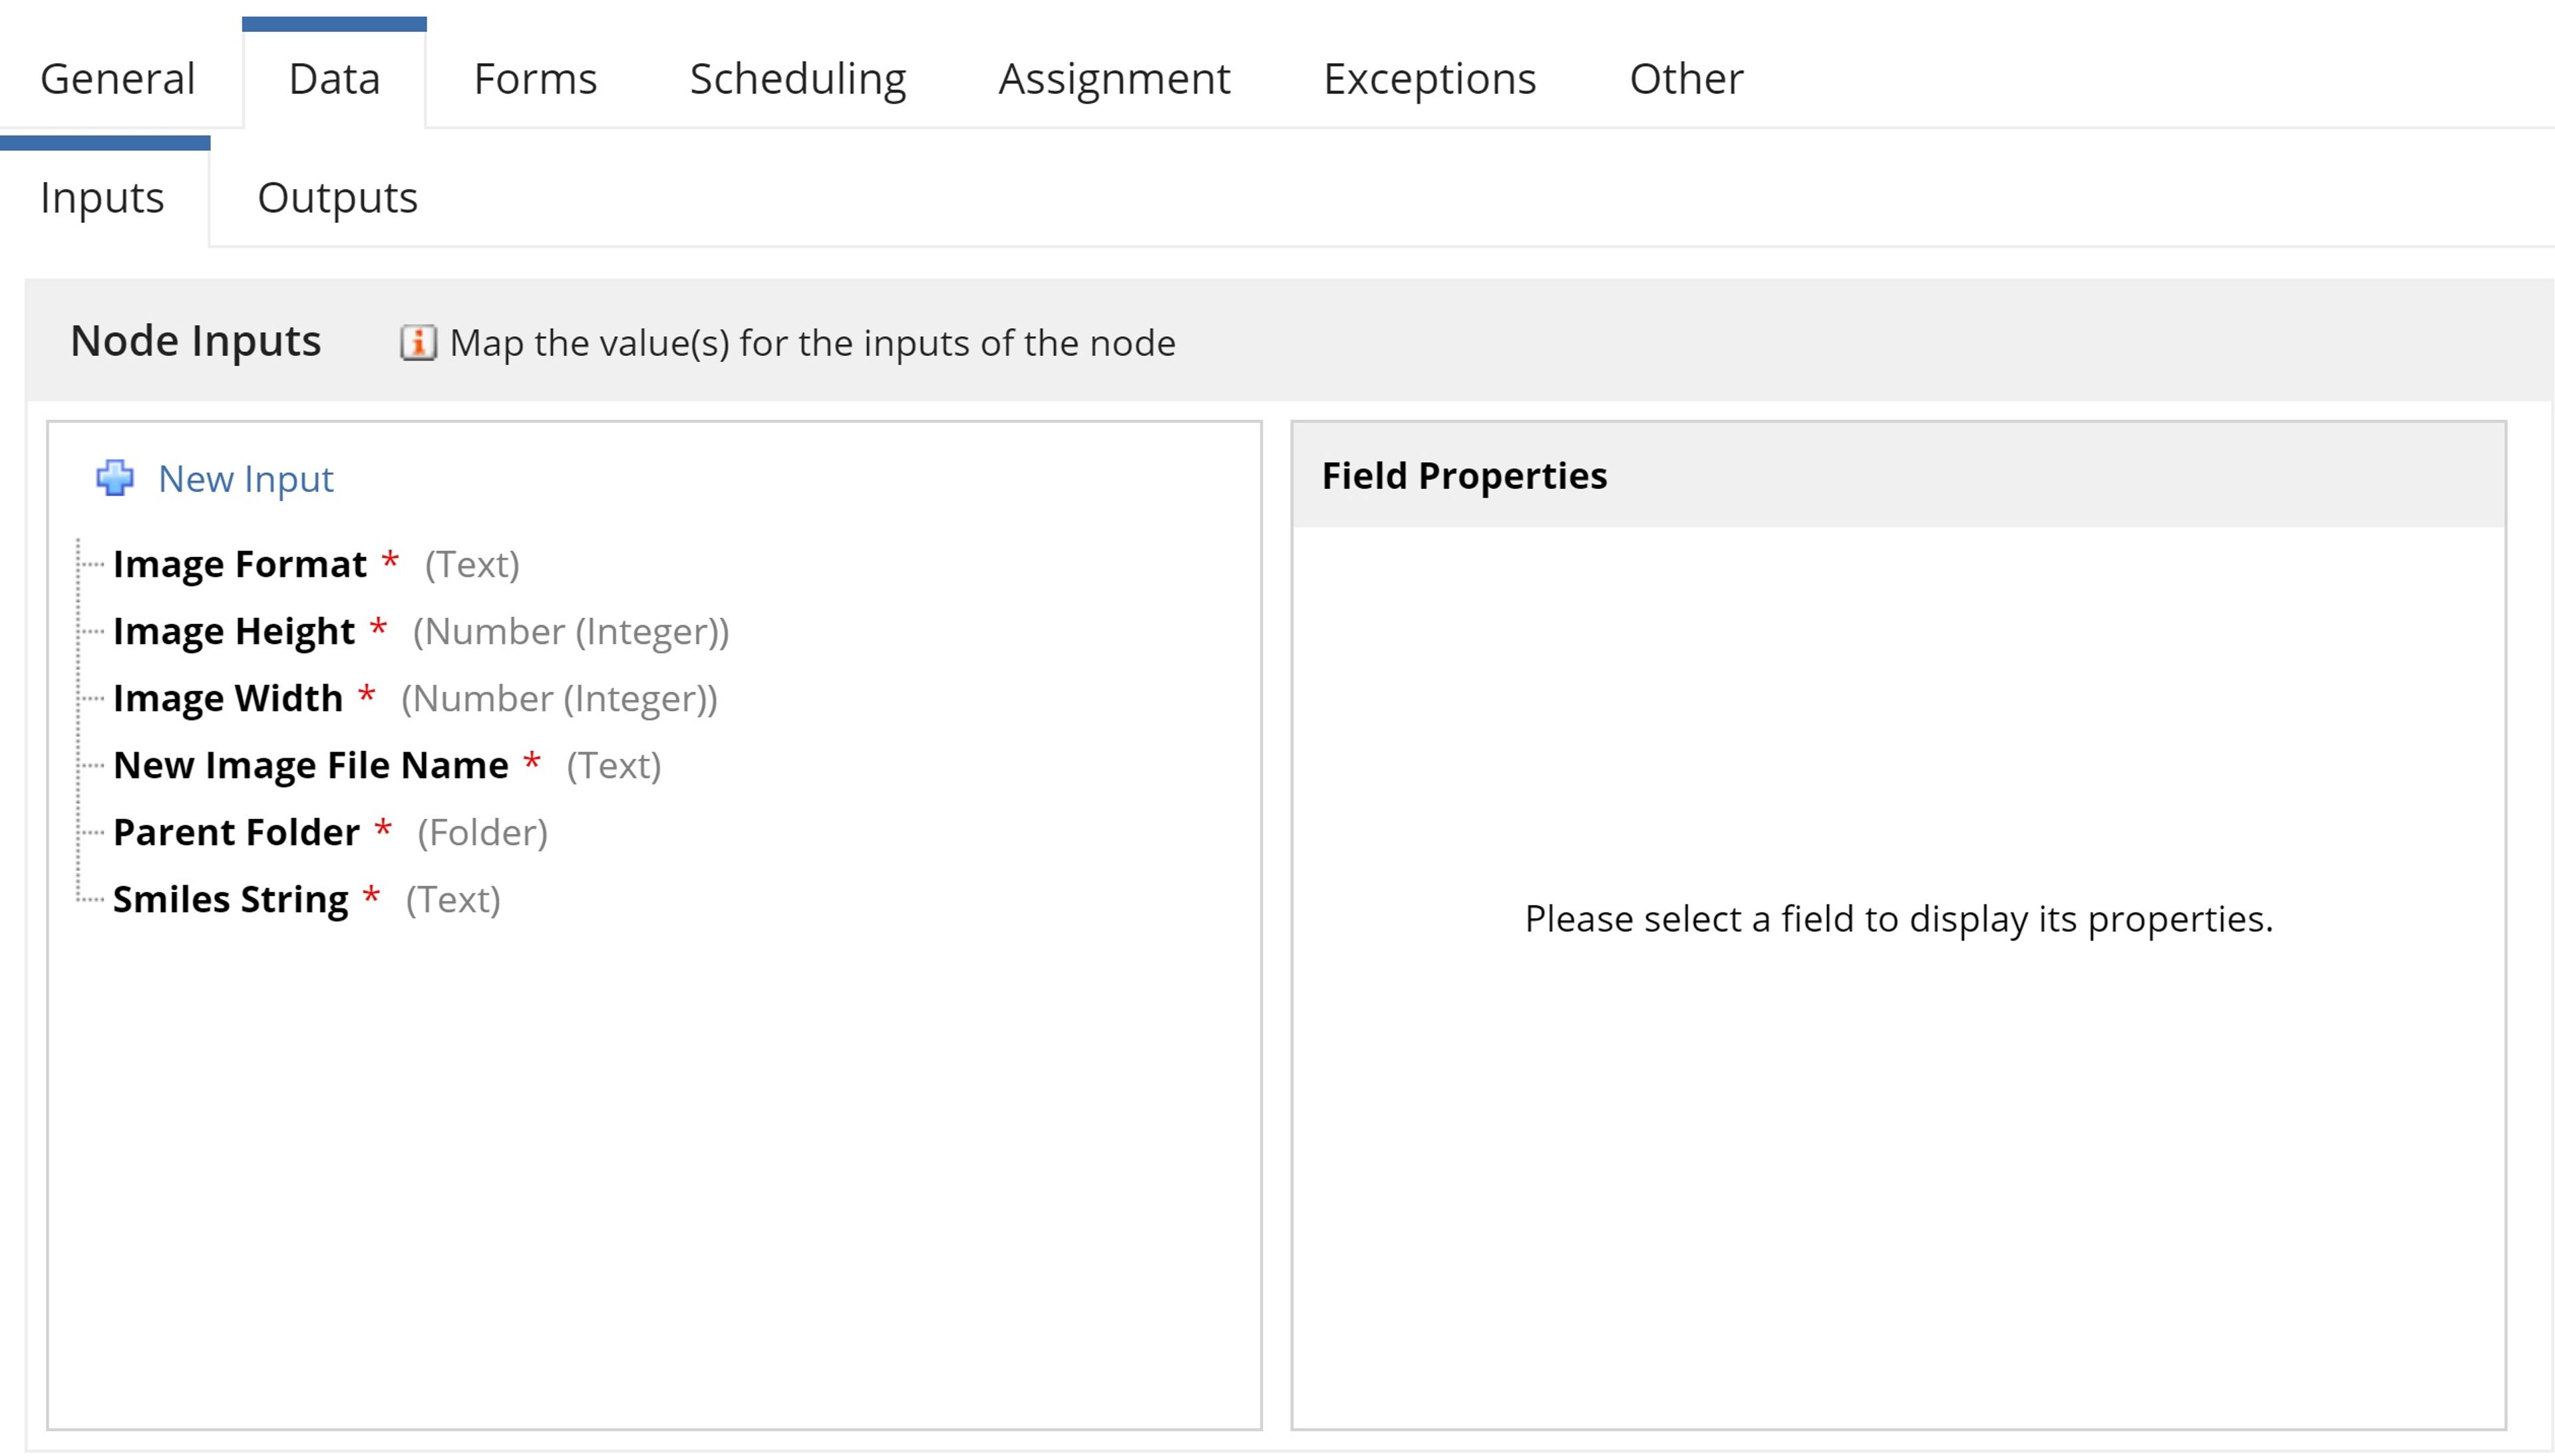Select New Image File Name input
This screenshot has width=2555, height=1456.
click(x=387, y=765)
